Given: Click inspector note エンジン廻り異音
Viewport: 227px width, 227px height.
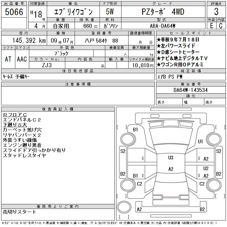Looking at the screenshot, I should click(x=22, y=145).
